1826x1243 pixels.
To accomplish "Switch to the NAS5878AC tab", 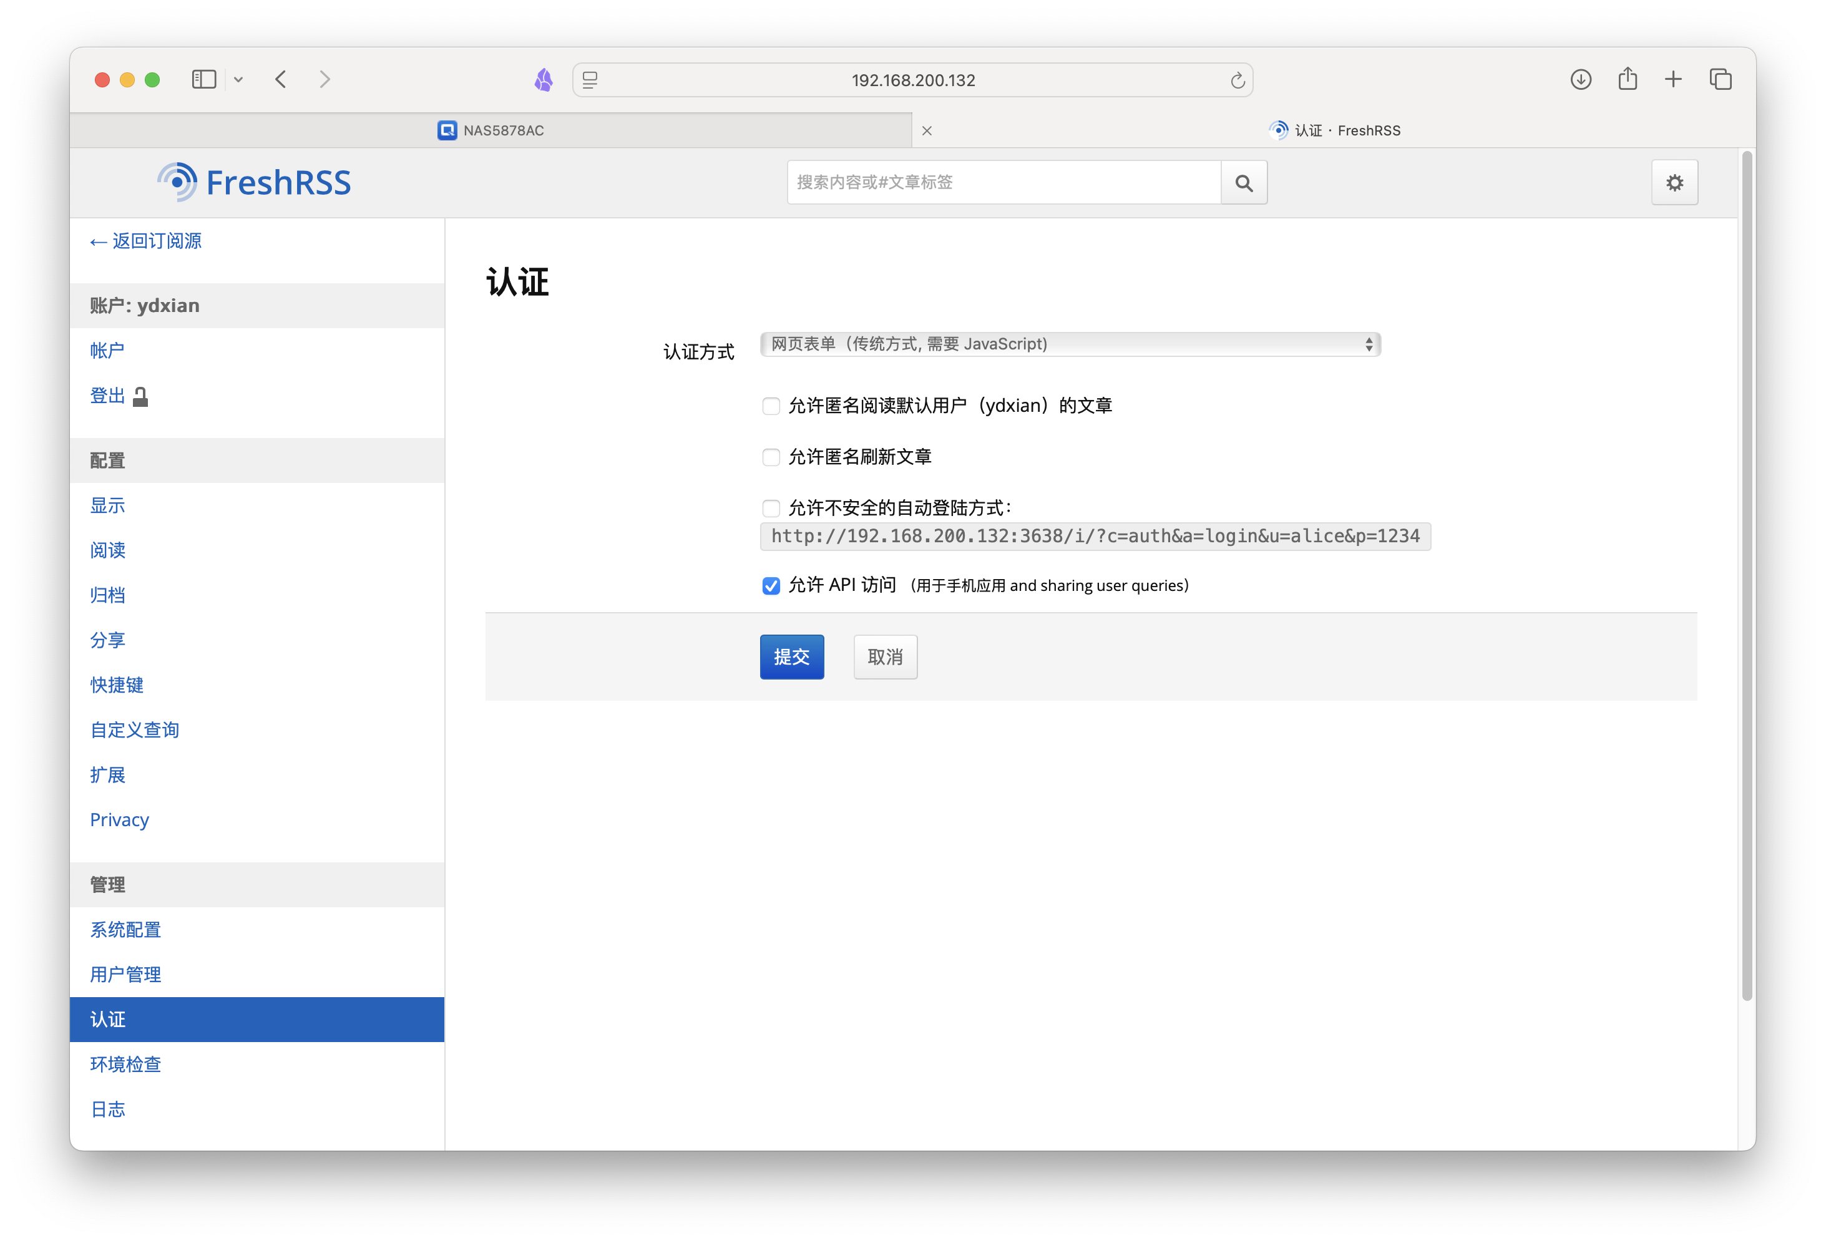I will 491,130.
